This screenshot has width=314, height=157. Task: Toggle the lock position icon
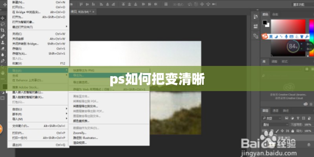[x=282, y=131]
